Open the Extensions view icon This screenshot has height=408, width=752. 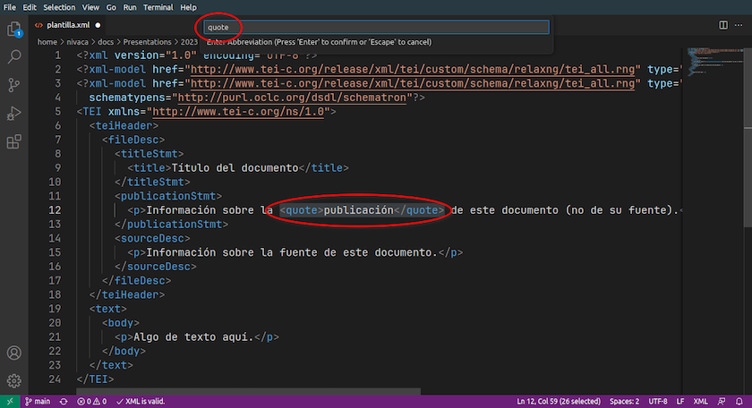point(14,141)
